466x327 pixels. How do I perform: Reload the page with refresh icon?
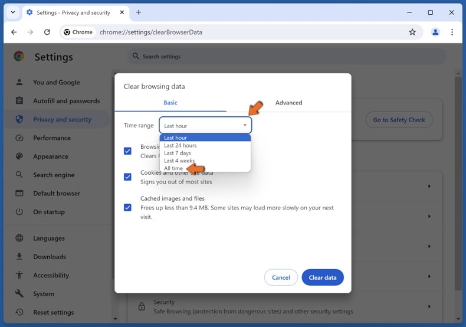pyautogui.click(x=47, y=32)
